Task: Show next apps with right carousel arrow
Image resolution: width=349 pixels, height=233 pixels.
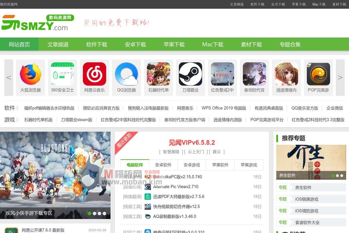Action: point(340,77)
